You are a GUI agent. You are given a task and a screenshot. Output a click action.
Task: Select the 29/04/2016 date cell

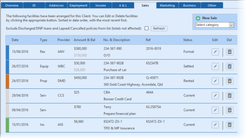tap(20, 96)
